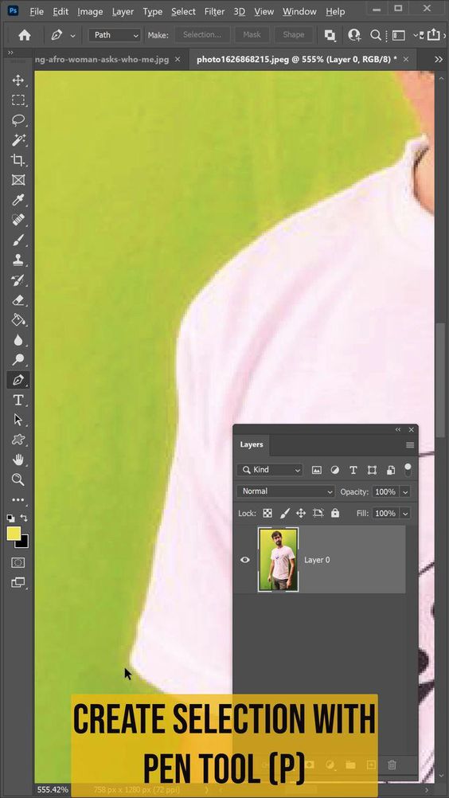This screenshot has height=798, width=449.
Task: Select the Rectangular Marquee tool
Action: 18,100
